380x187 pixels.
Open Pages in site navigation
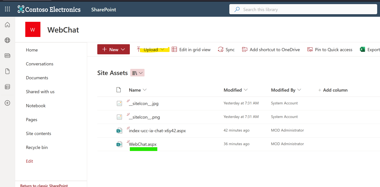32,120
